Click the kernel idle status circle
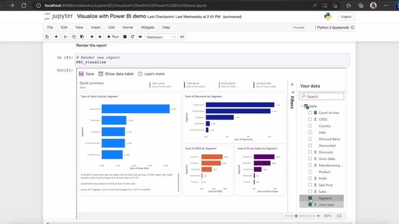Screen dimensions: 399x224 click(x=352, y=27)
